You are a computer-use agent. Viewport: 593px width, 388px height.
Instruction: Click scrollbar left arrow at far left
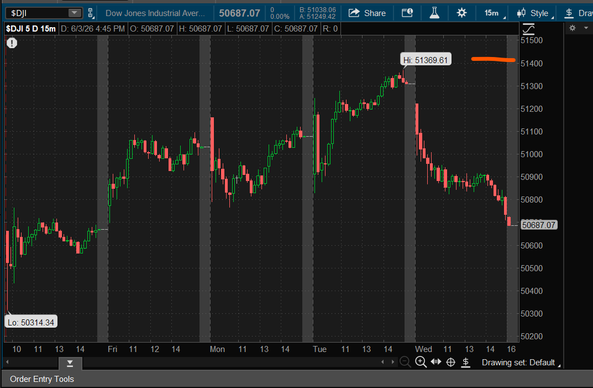point(7,362)
